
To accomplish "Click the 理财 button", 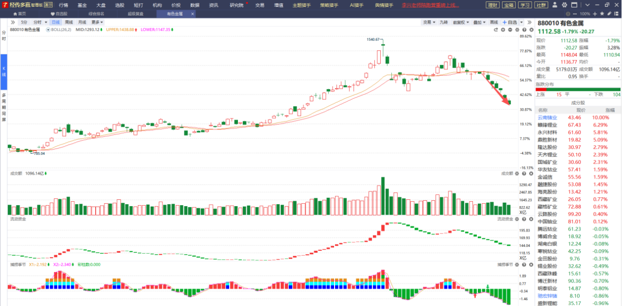I will [x=492, y=5].
